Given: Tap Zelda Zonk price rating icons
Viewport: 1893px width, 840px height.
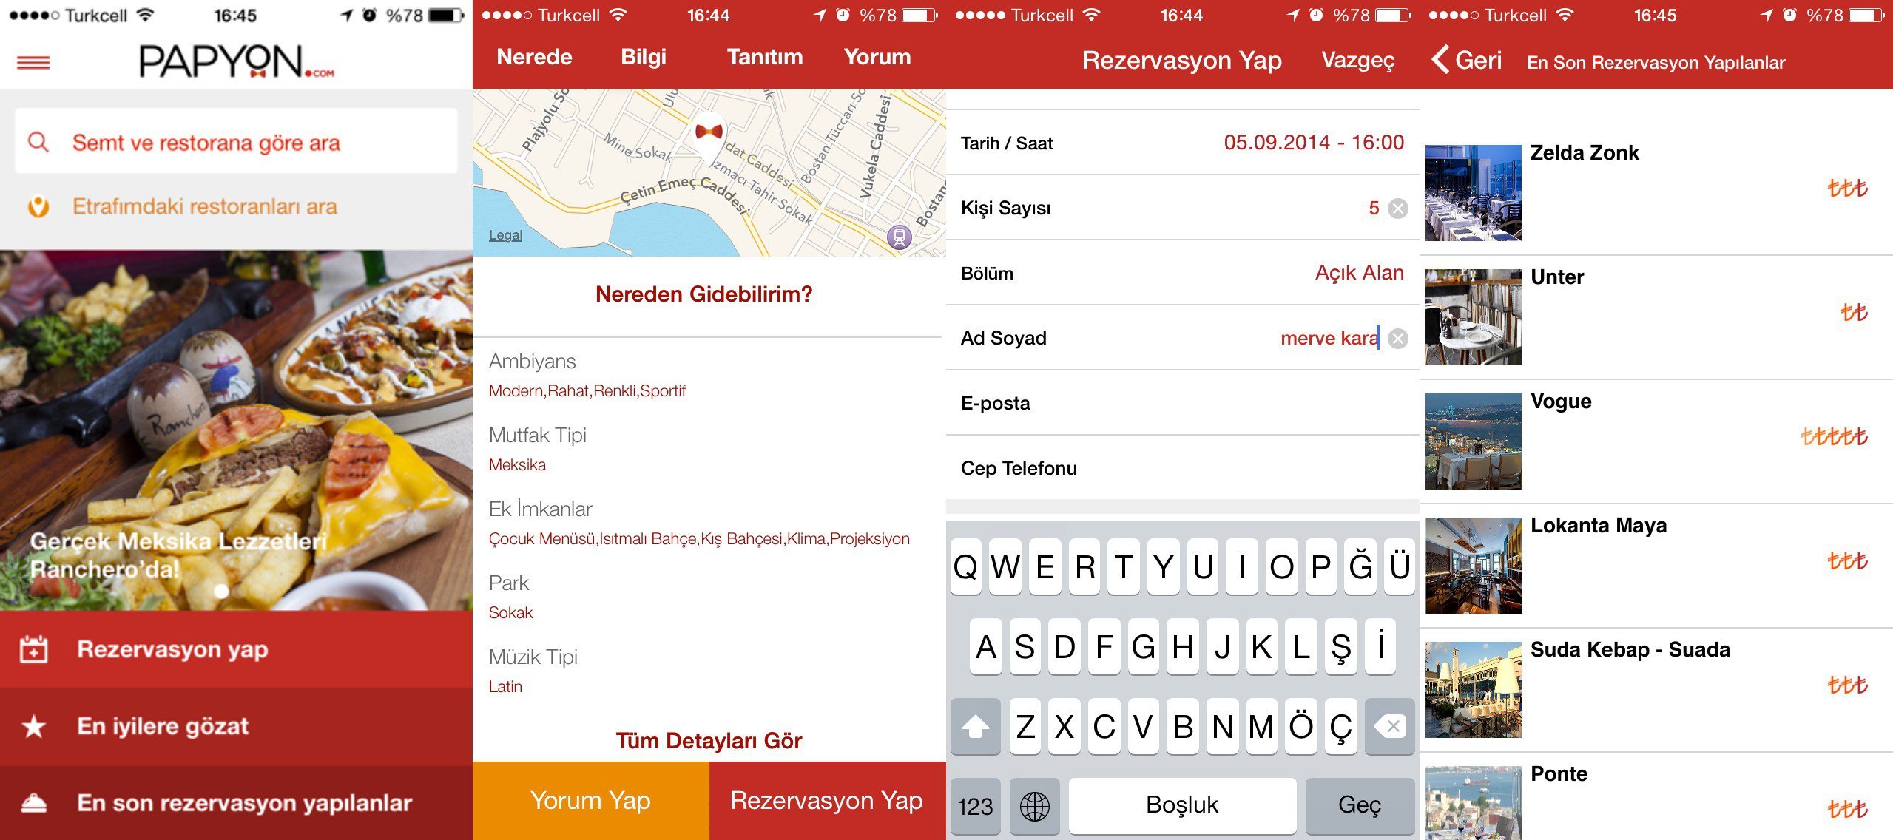Looking at the screenshot, I should click(x=1847, y=188).
